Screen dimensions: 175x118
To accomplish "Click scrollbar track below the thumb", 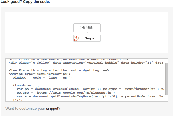I will [167, 98].
